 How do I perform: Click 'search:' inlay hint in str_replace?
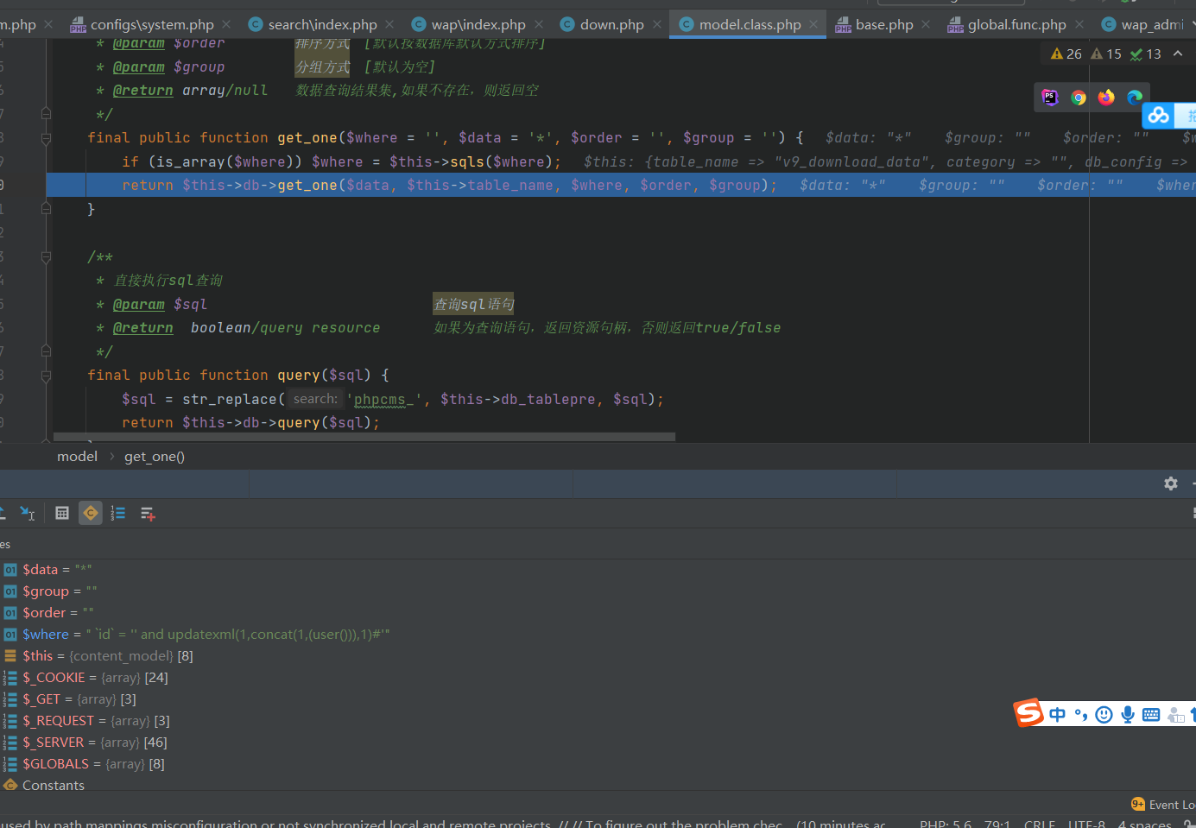(x=315, y=399)
